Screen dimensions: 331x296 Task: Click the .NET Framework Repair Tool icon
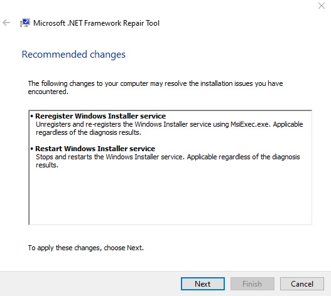tap(25, 23)
